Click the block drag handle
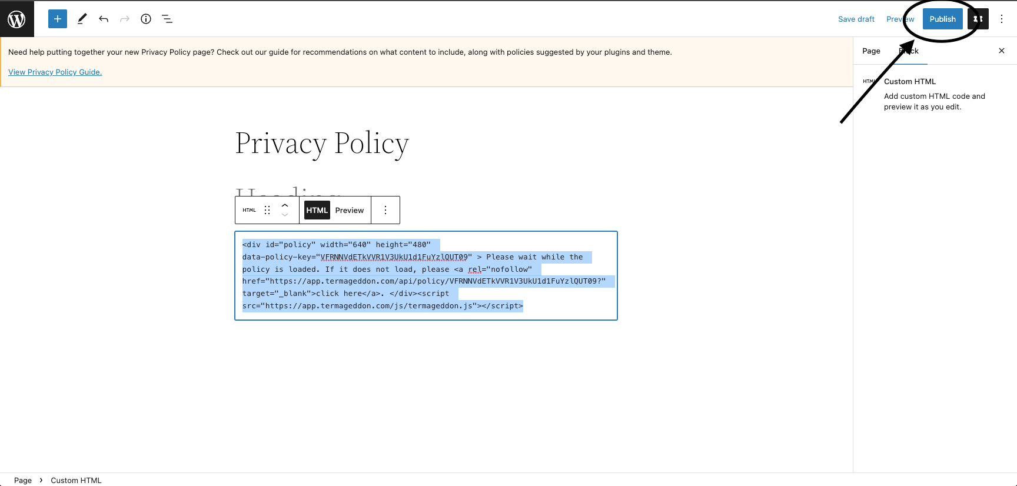Image resolution: width=1017 pixels, height=486 pixels. (x=267, y=210)
